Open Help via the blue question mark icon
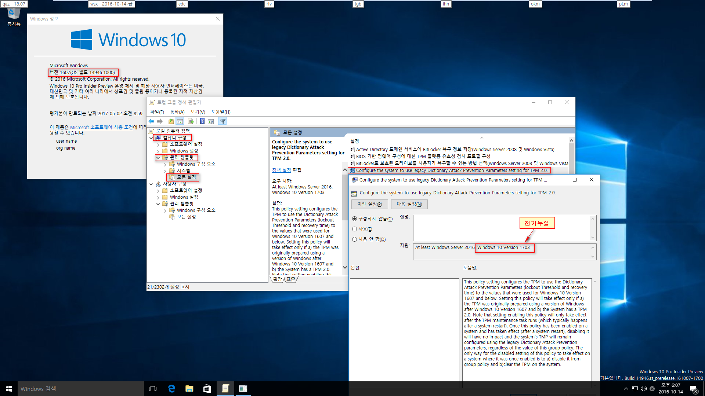Screen dimensions: 705x396 [202, 121]
